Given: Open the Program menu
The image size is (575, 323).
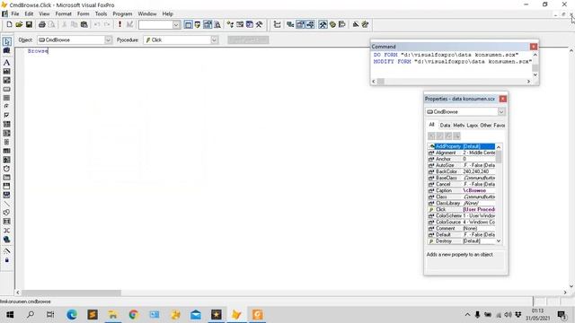Looking at the screenshot, I should coord(122,14).
